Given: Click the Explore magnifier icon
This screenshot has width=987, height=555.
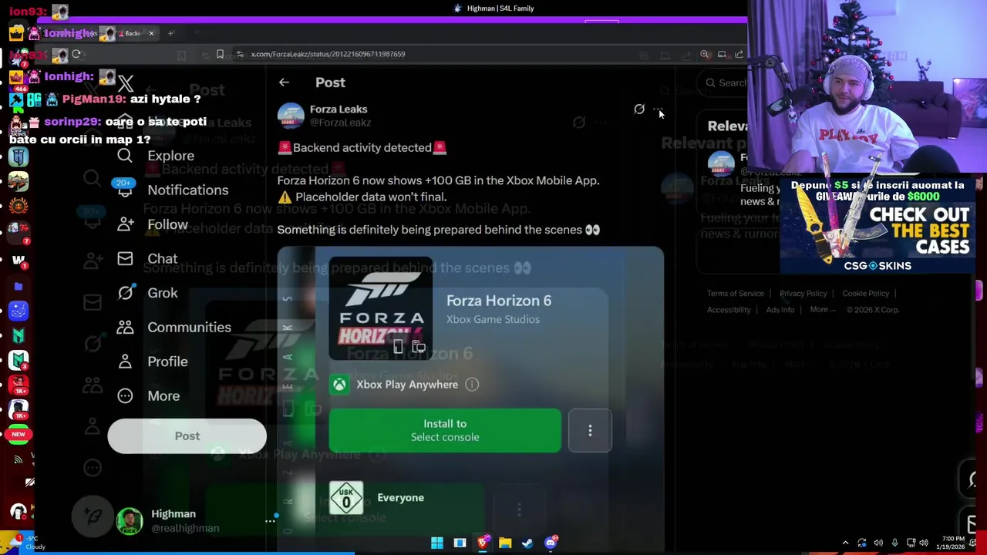Looking at the screenshot, I should tap(125, 156).
